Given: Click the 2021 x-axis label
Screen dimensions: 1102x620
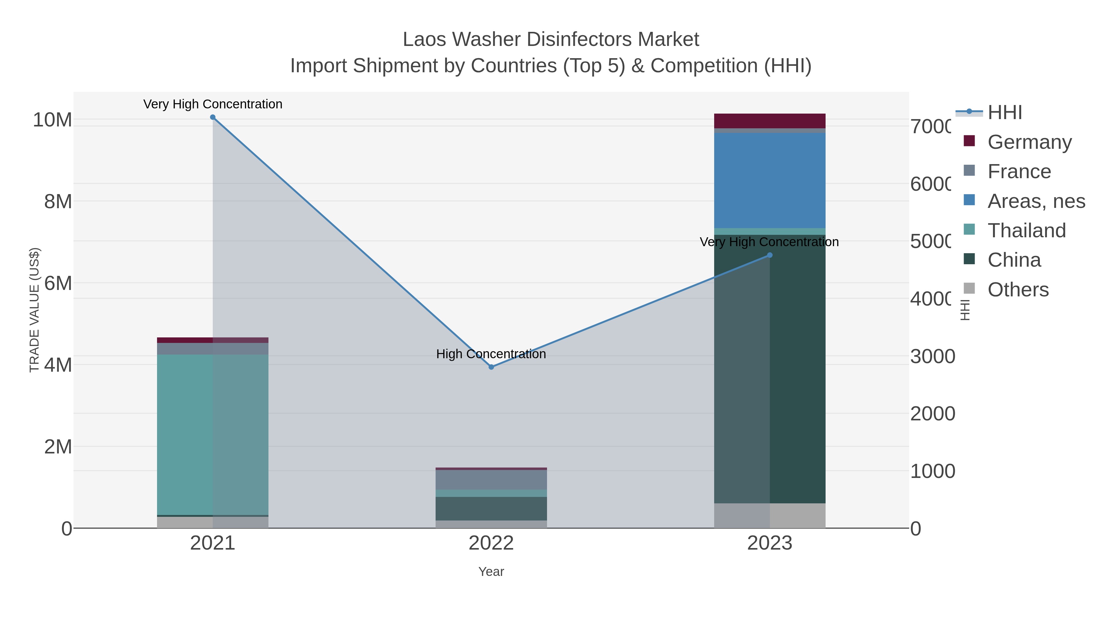Looking at the screenshot, I should [x=213, y=543].
